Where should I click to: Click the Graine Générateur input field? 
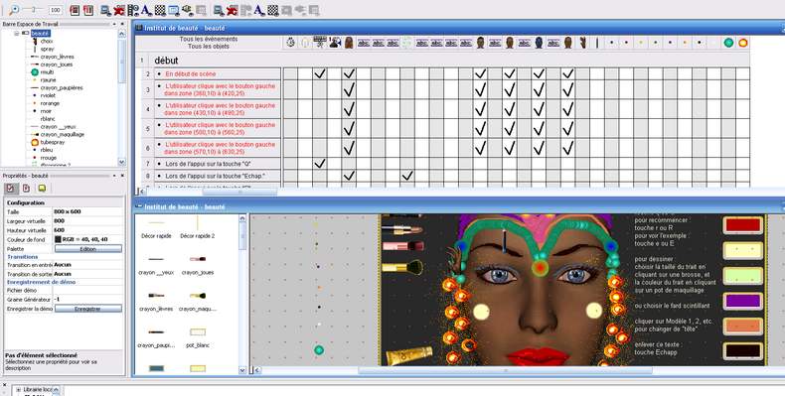tap(87, 299)
